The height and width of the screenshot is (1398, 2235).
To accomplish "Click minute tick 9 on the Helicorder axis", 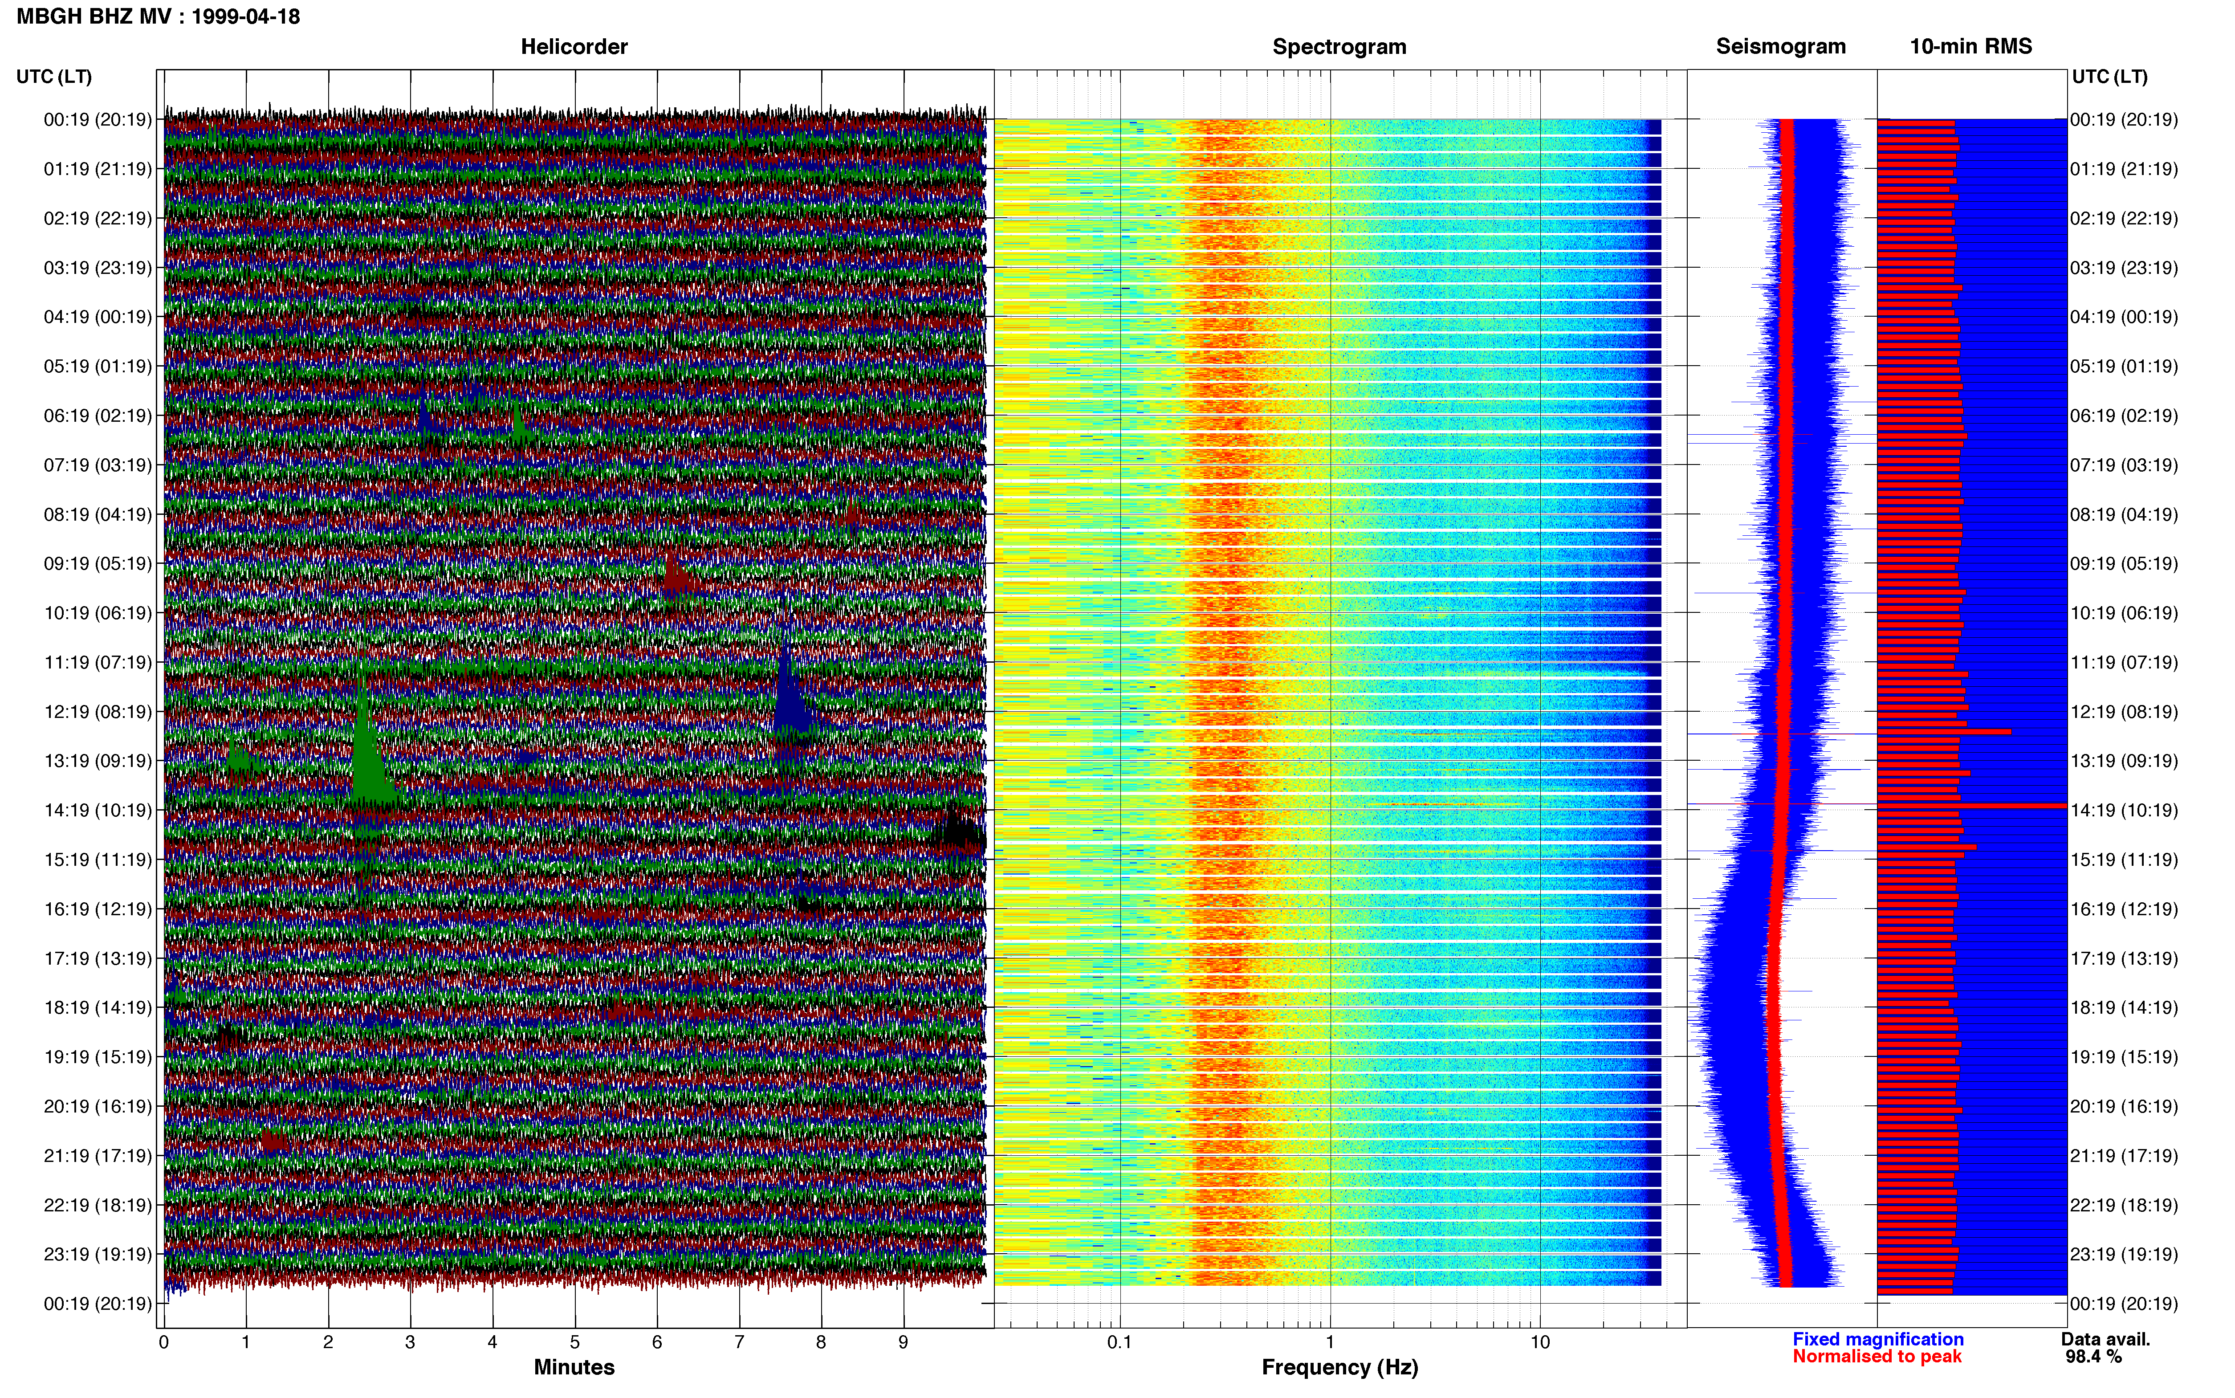I will (904, 1341).
